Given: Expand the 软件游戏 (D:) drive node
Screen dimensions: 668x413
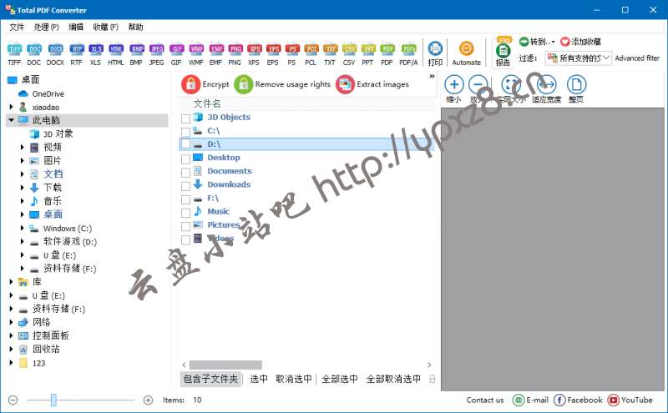Looking at the screenshot, I should coord(23,242).
